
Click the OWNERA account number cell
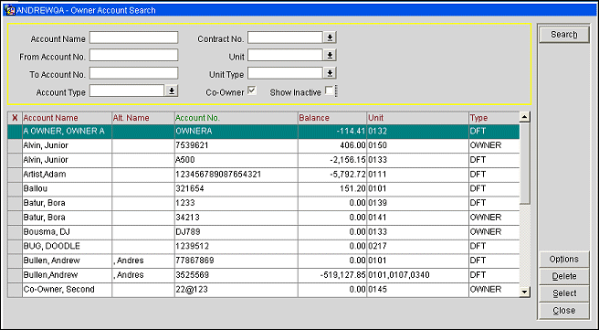click(x=236, y=131)
